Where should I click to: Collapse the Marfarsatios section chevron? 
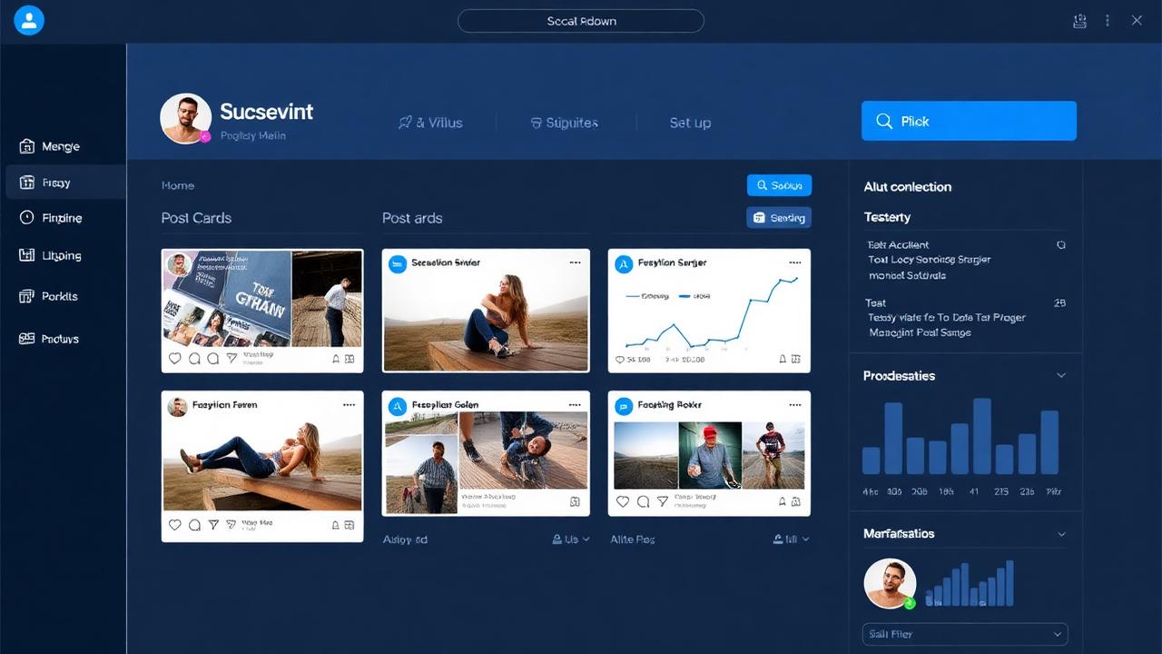coord(1060,534)
